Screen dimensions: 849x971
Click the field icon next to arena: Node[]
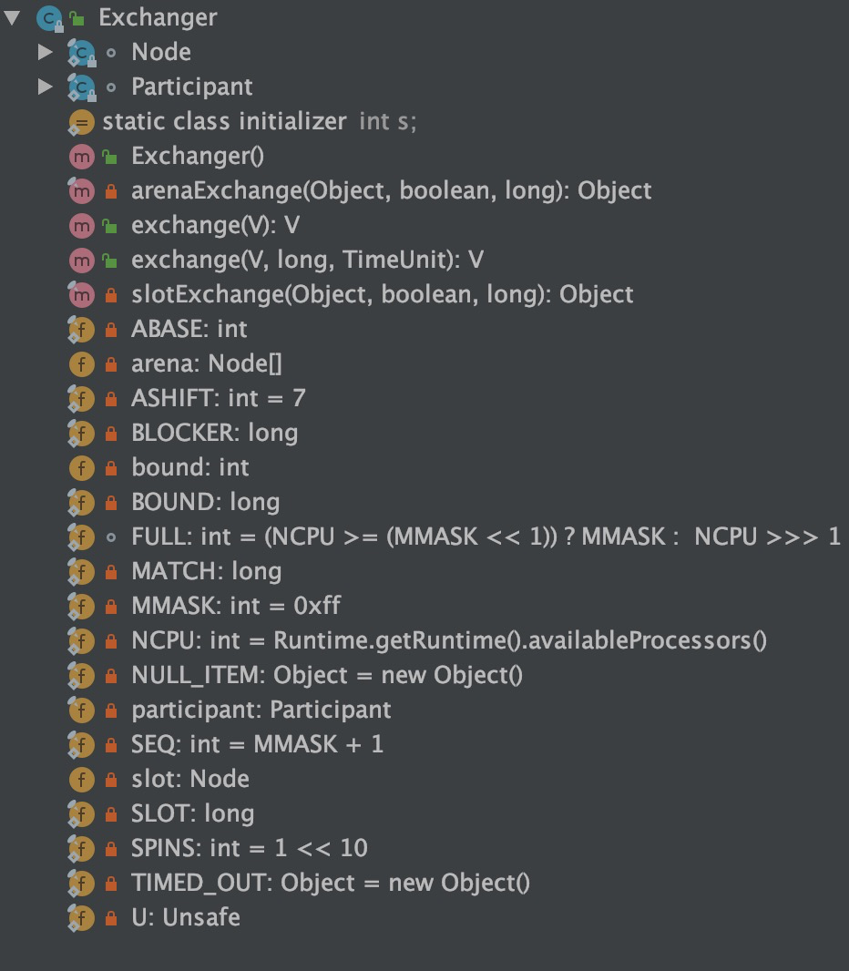[80, 363]
